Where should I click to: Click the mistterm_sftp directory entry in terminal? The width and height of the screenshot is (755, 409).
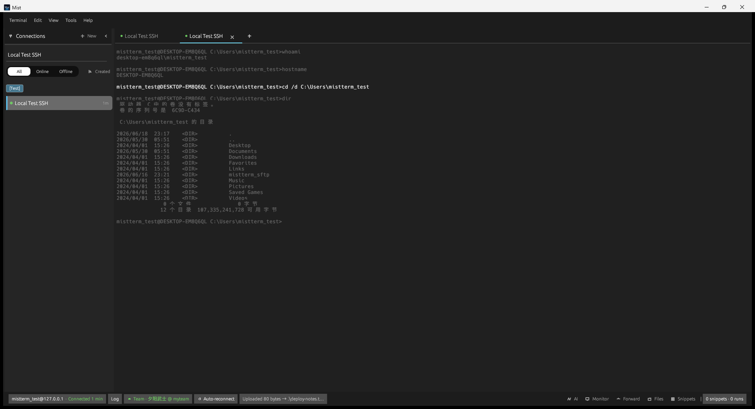[249, 175]
